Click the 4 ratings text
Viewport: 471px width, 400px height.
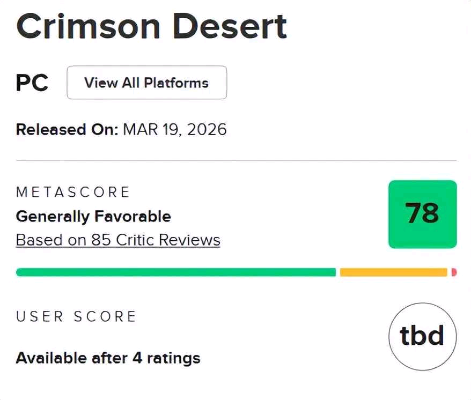click(x=166, y=358)
